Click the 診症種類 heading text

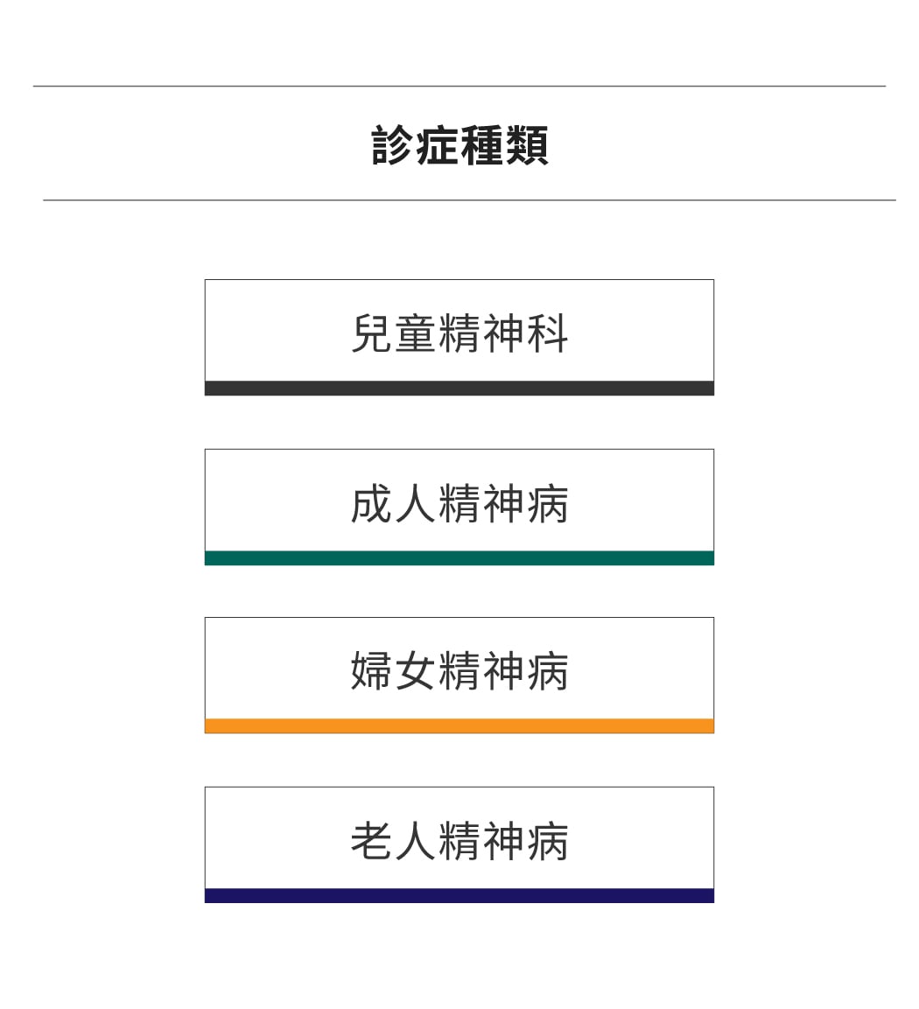pos(459,145)
